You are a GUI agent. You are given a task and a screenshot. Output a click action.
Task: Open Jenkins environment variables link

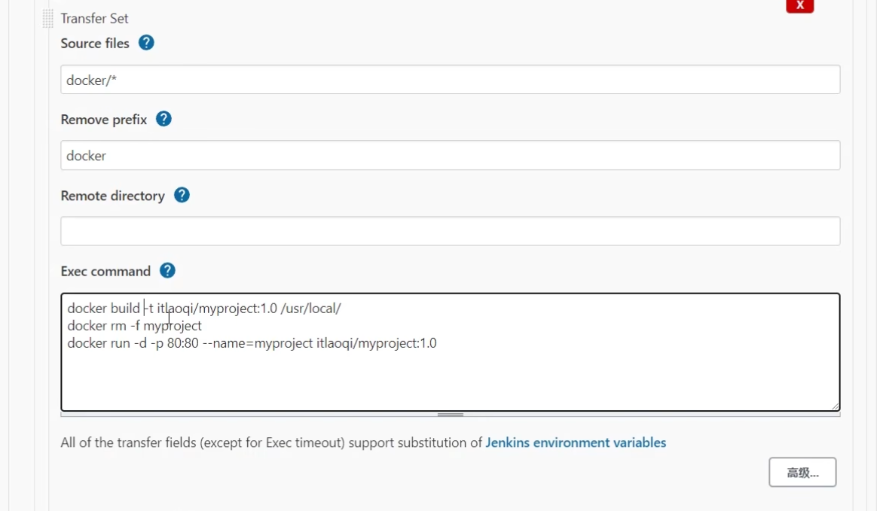pos(576,443)
